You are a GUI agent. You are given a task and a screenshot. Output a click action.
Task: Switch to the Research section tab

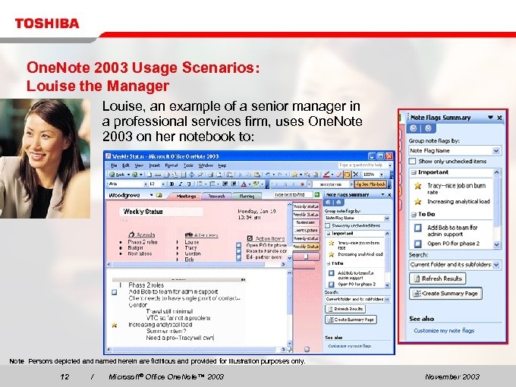216,196
